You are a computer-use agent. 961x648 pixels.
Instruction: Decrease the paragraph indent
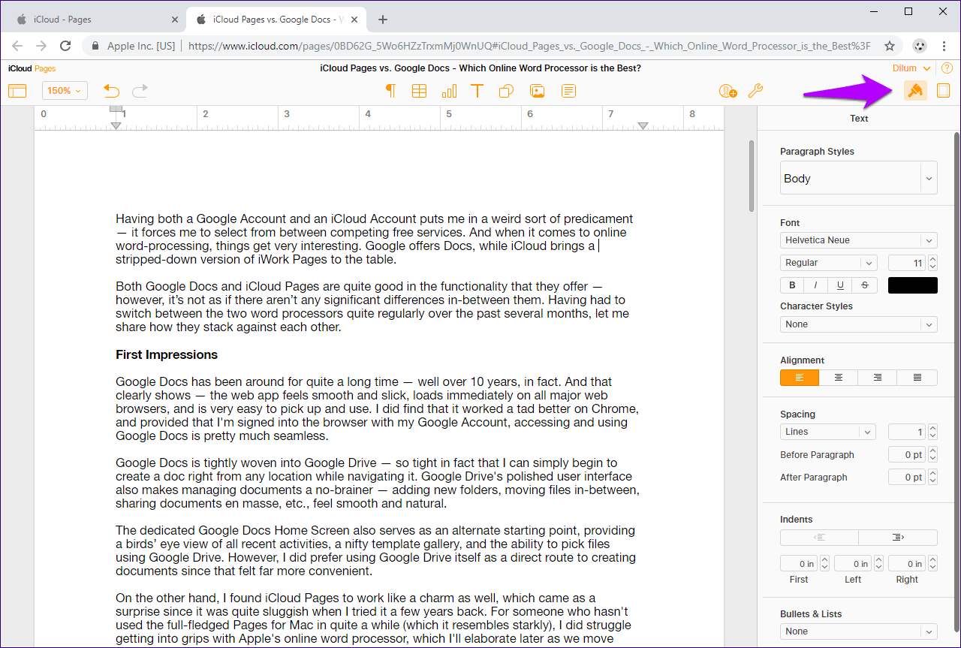tap(820, 538)
